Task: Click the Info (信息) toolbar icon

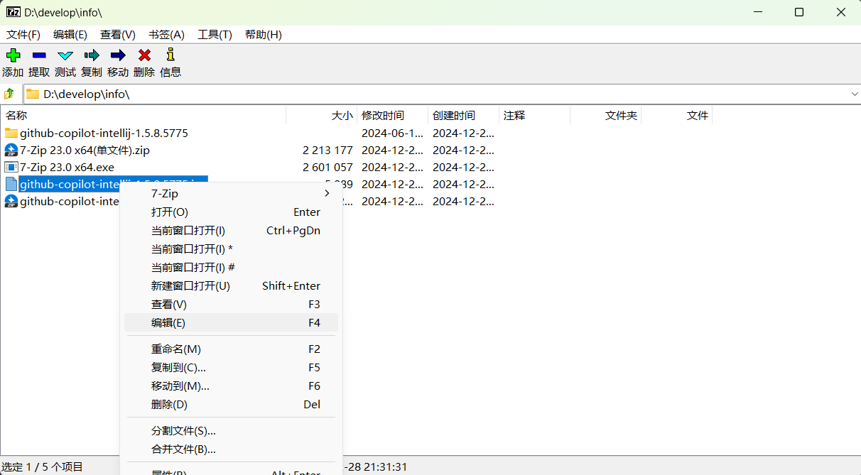Action: 170,54
